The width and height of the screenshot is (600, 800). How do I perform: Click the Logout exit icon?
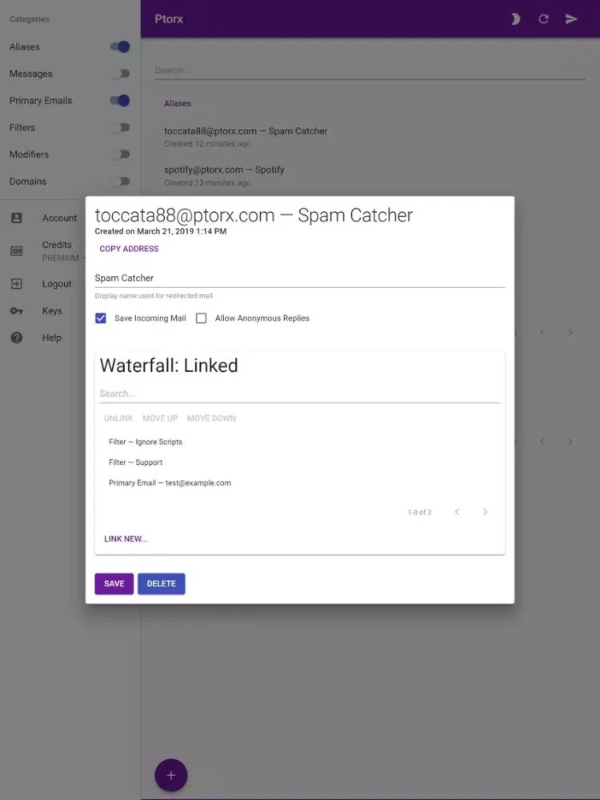(16, 284)
